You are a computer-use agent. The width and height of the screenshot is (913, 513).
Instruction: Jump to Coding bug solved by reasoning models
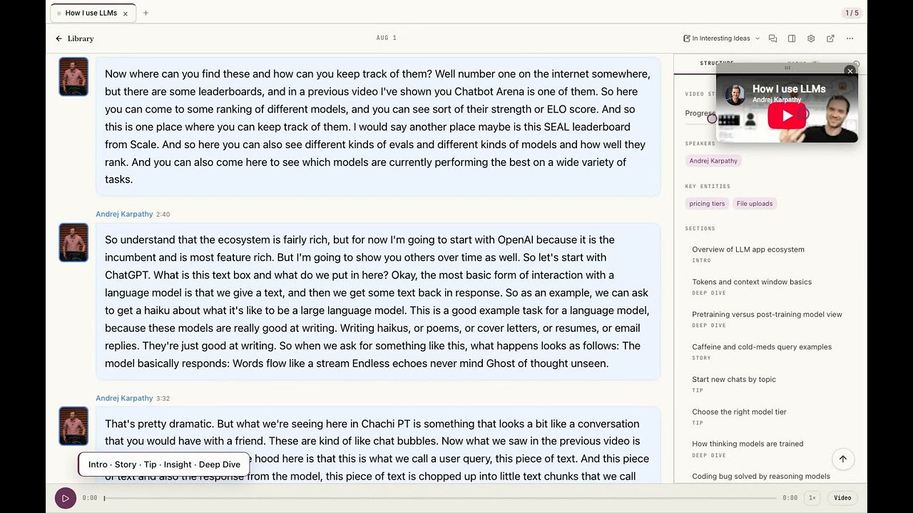tap(761, 476)
